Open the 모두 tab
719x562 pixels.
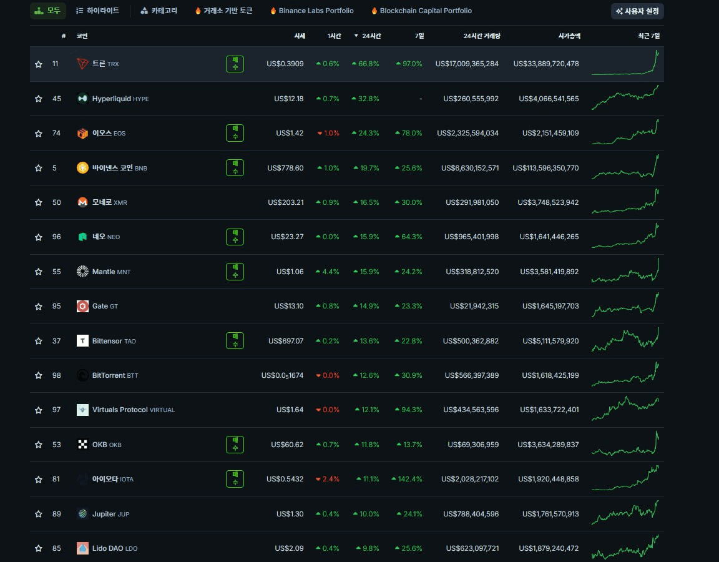tap(48, 11)
